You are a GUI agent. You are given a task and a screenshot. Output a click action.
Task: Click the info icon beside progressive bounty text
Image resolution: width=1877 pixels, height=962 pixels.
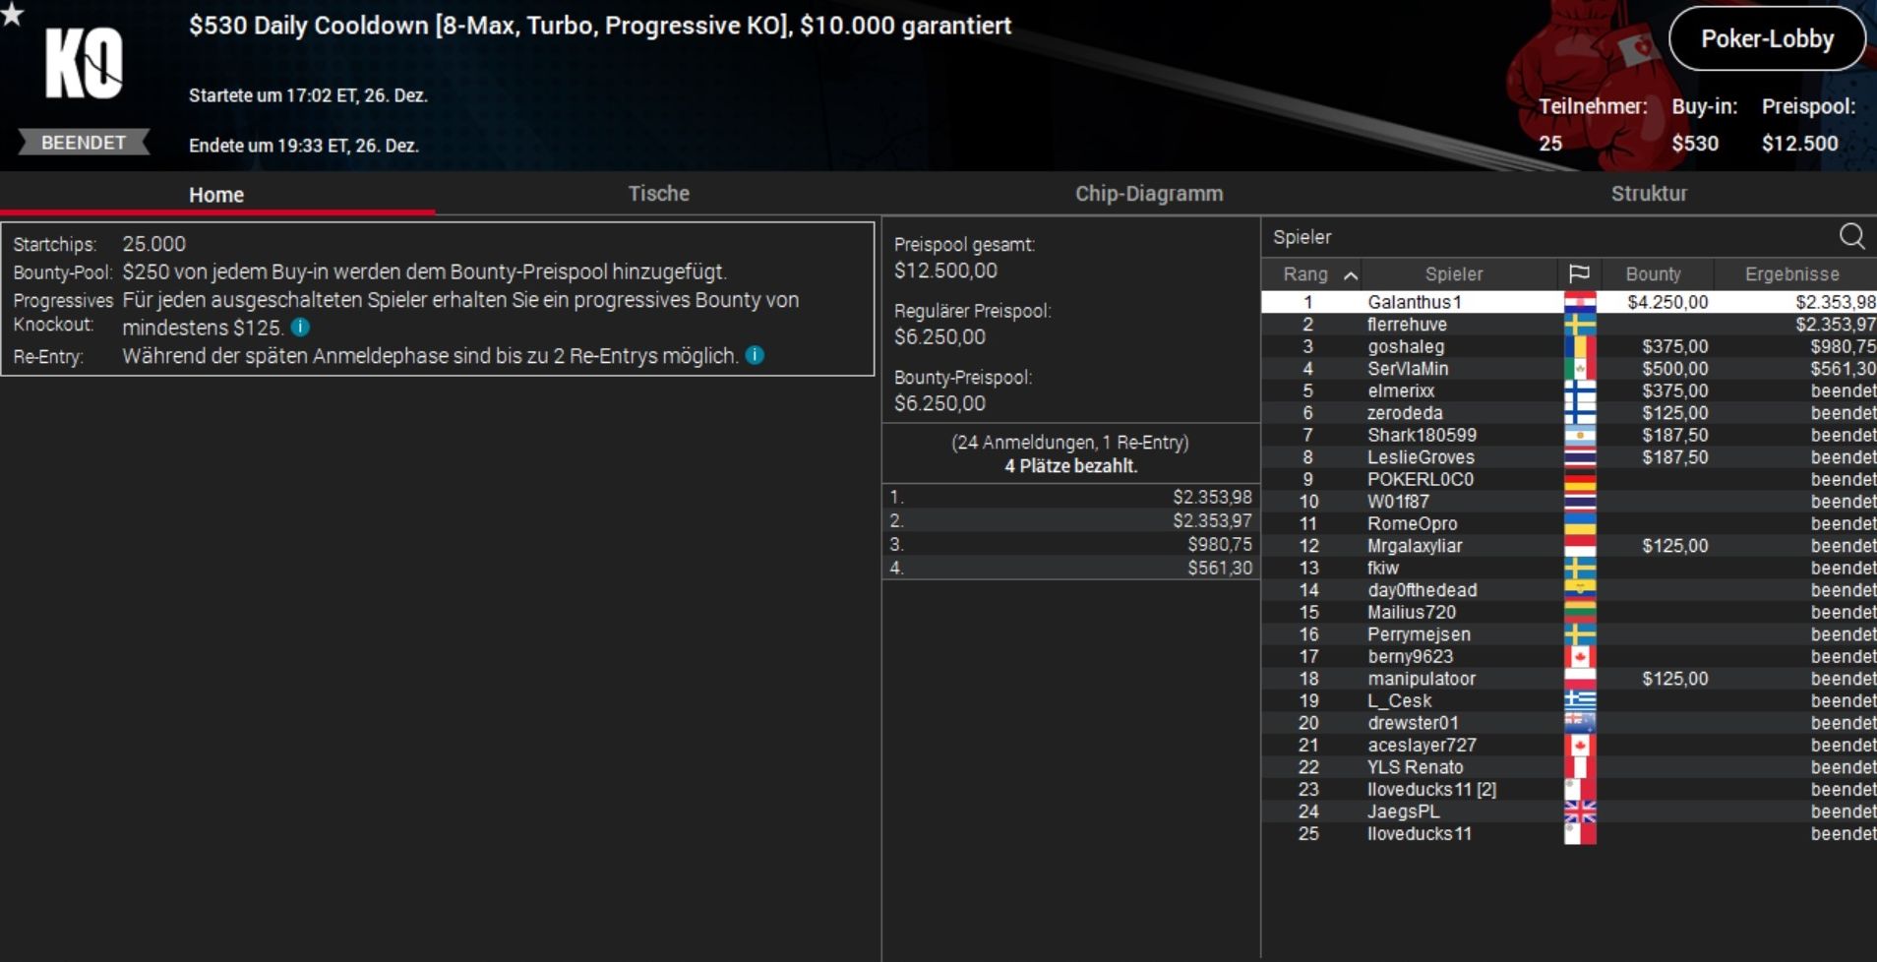pos(300,328)
